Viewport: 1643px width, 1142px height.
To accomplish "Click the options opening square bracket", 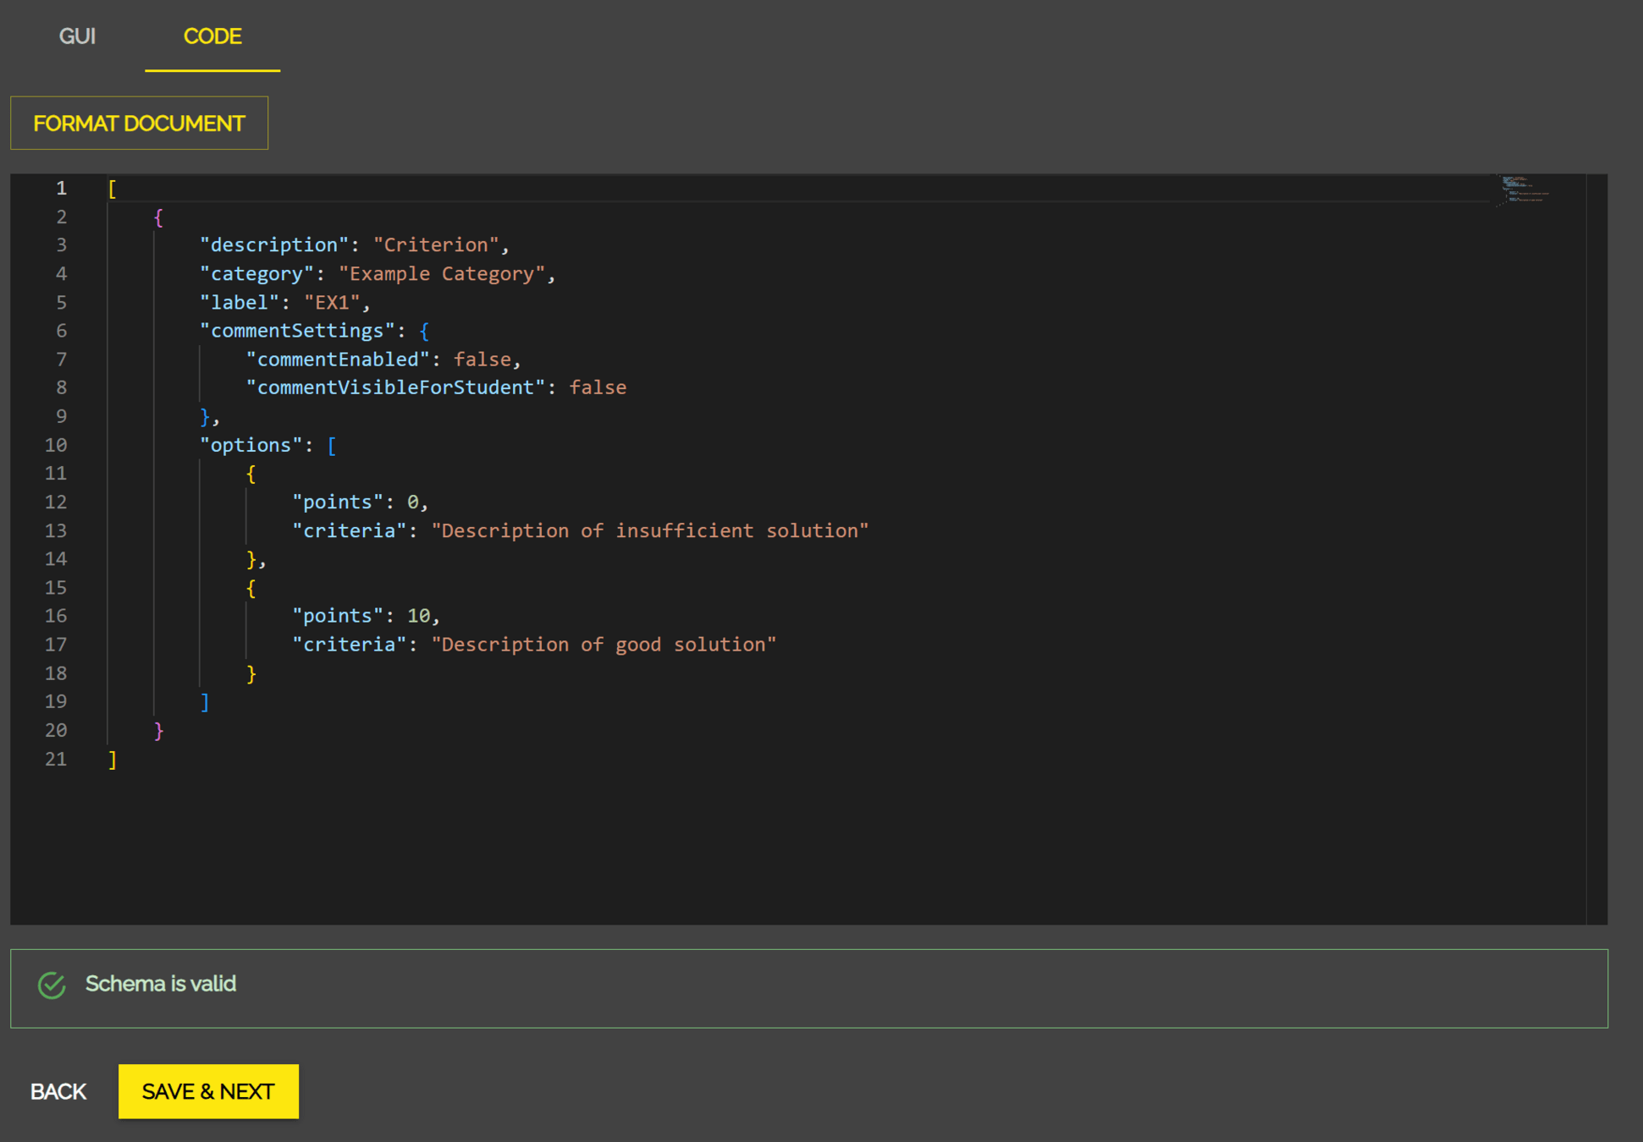I will (332, 445).
